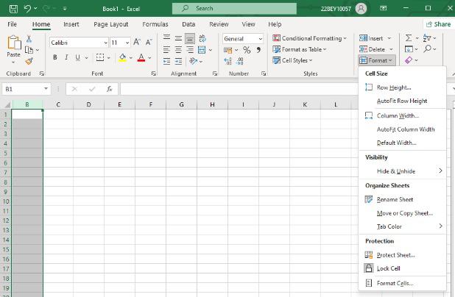Toggle Center alignment

tap(178, 50)
